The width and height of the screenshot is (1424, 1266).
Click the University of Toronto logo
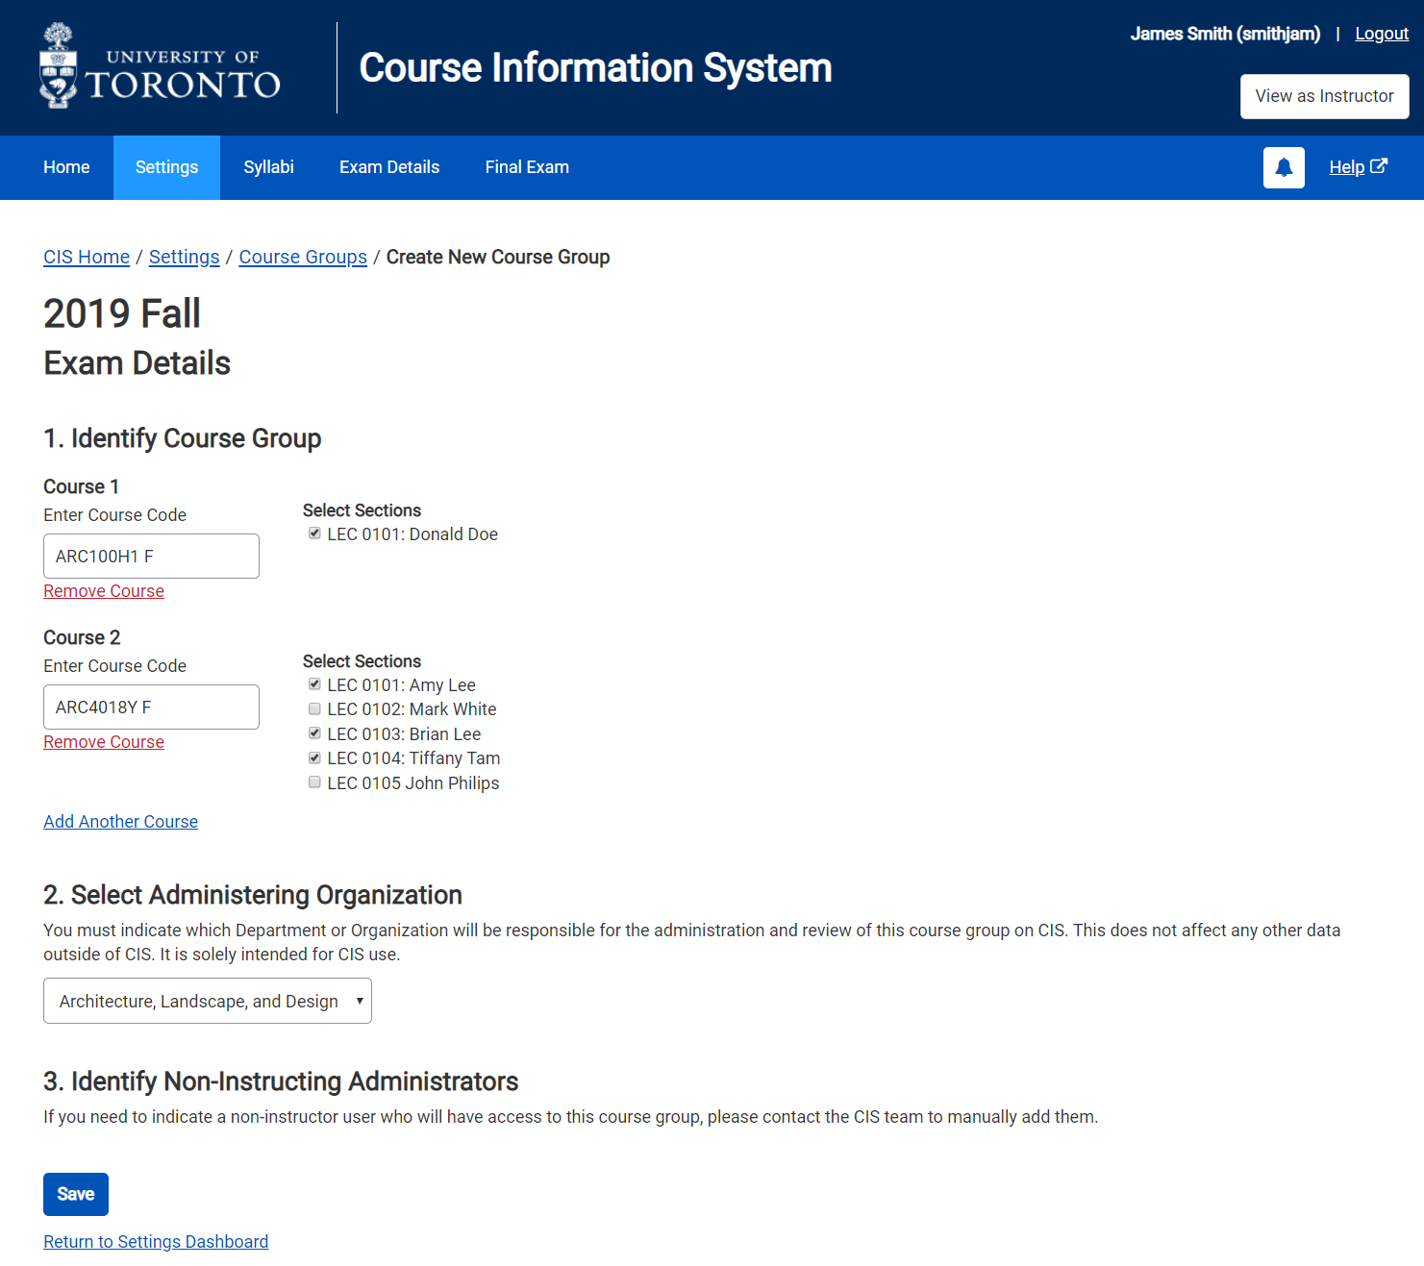click(x=161, y=67)
